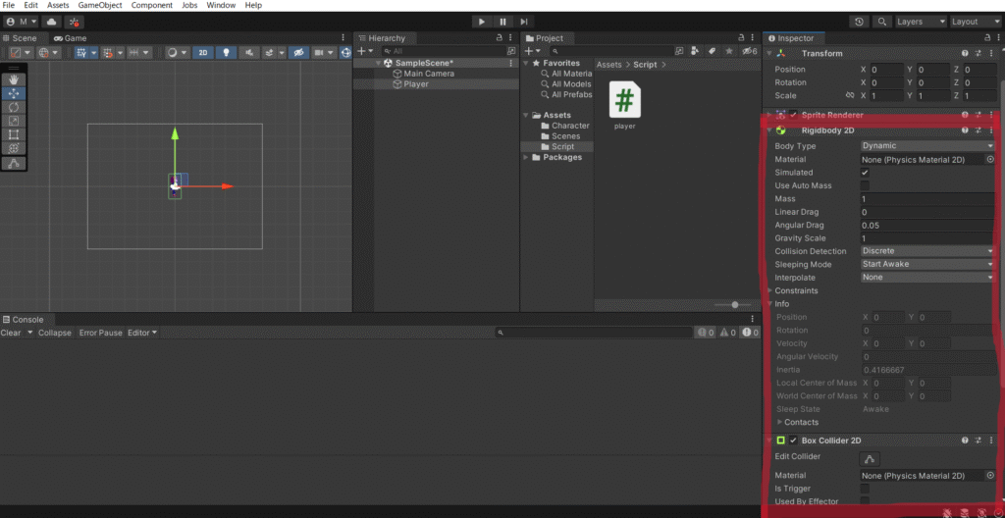The image size is (1005, 518).
Task: Click the Edit Collider button
Action: (871, 459)
